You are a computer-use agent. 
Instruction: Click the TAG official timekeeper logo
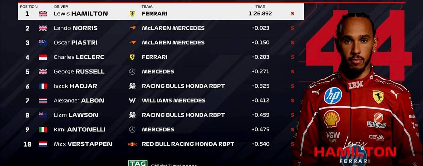click(x=138, y=163)
